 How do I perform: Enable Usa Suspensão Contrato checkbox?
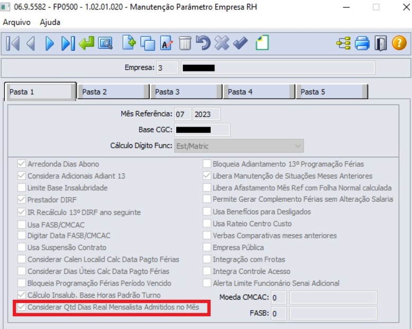[x=22, y=247]
